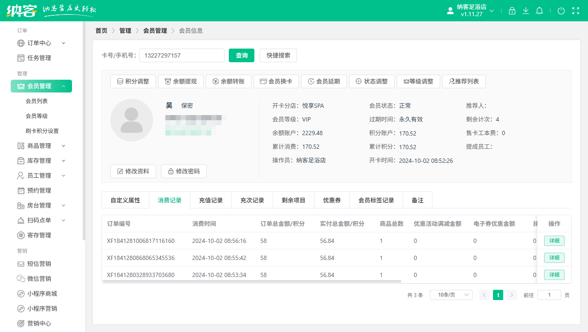Click the lock screen icon in header
588x332 pixels.
tap(512, 11)
